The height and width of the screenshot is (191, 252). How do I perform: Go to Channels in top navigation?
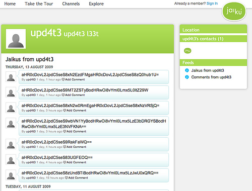point(71,4)
